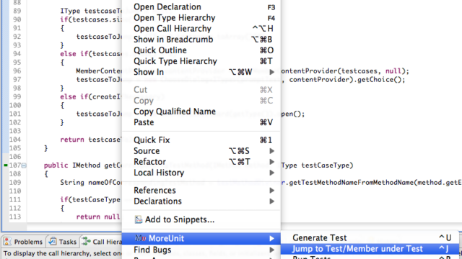Click 'getChoice()' text on line 97

coord(379,80)
